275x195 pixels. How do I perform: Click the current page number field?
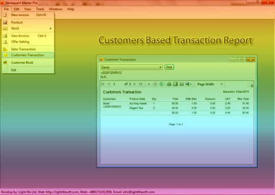click(118, 84)
